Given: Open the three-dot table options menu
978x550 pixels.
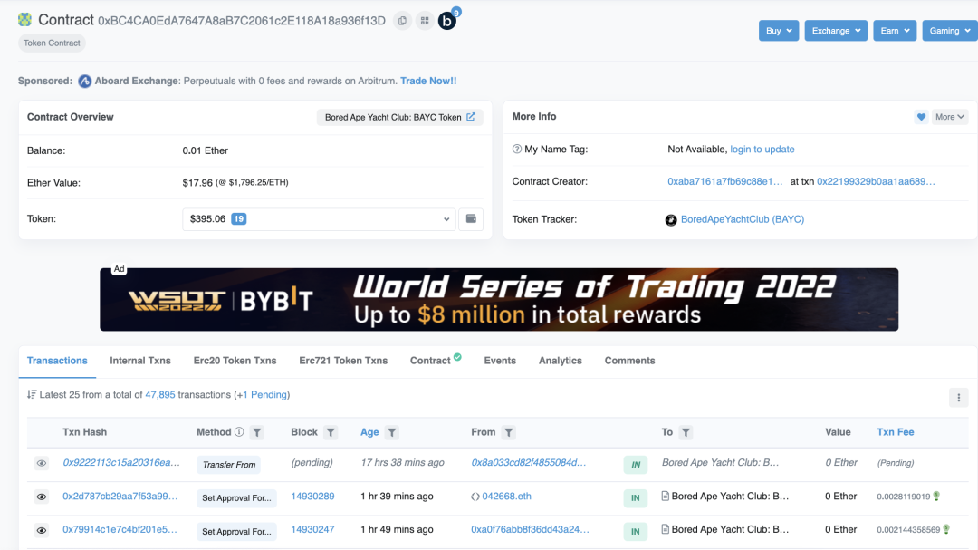Looking at the screenshot, I should pos(959,398).
